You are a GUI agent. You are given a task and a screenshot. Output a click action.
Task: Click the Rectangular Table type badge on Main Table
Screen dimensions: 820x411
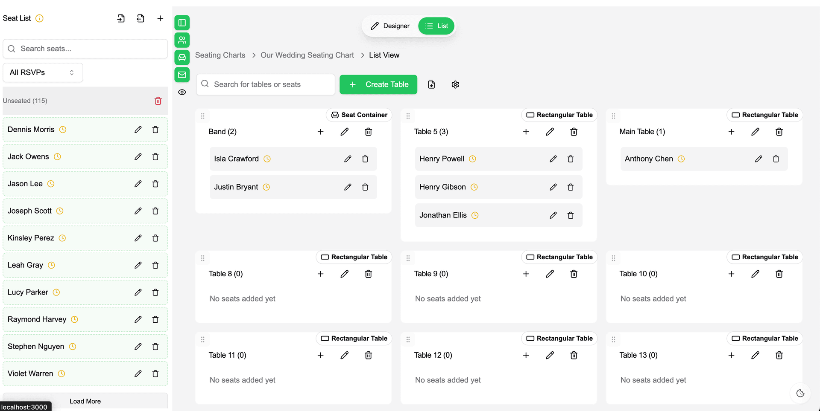pyautogui.click(x=764, y=115)
